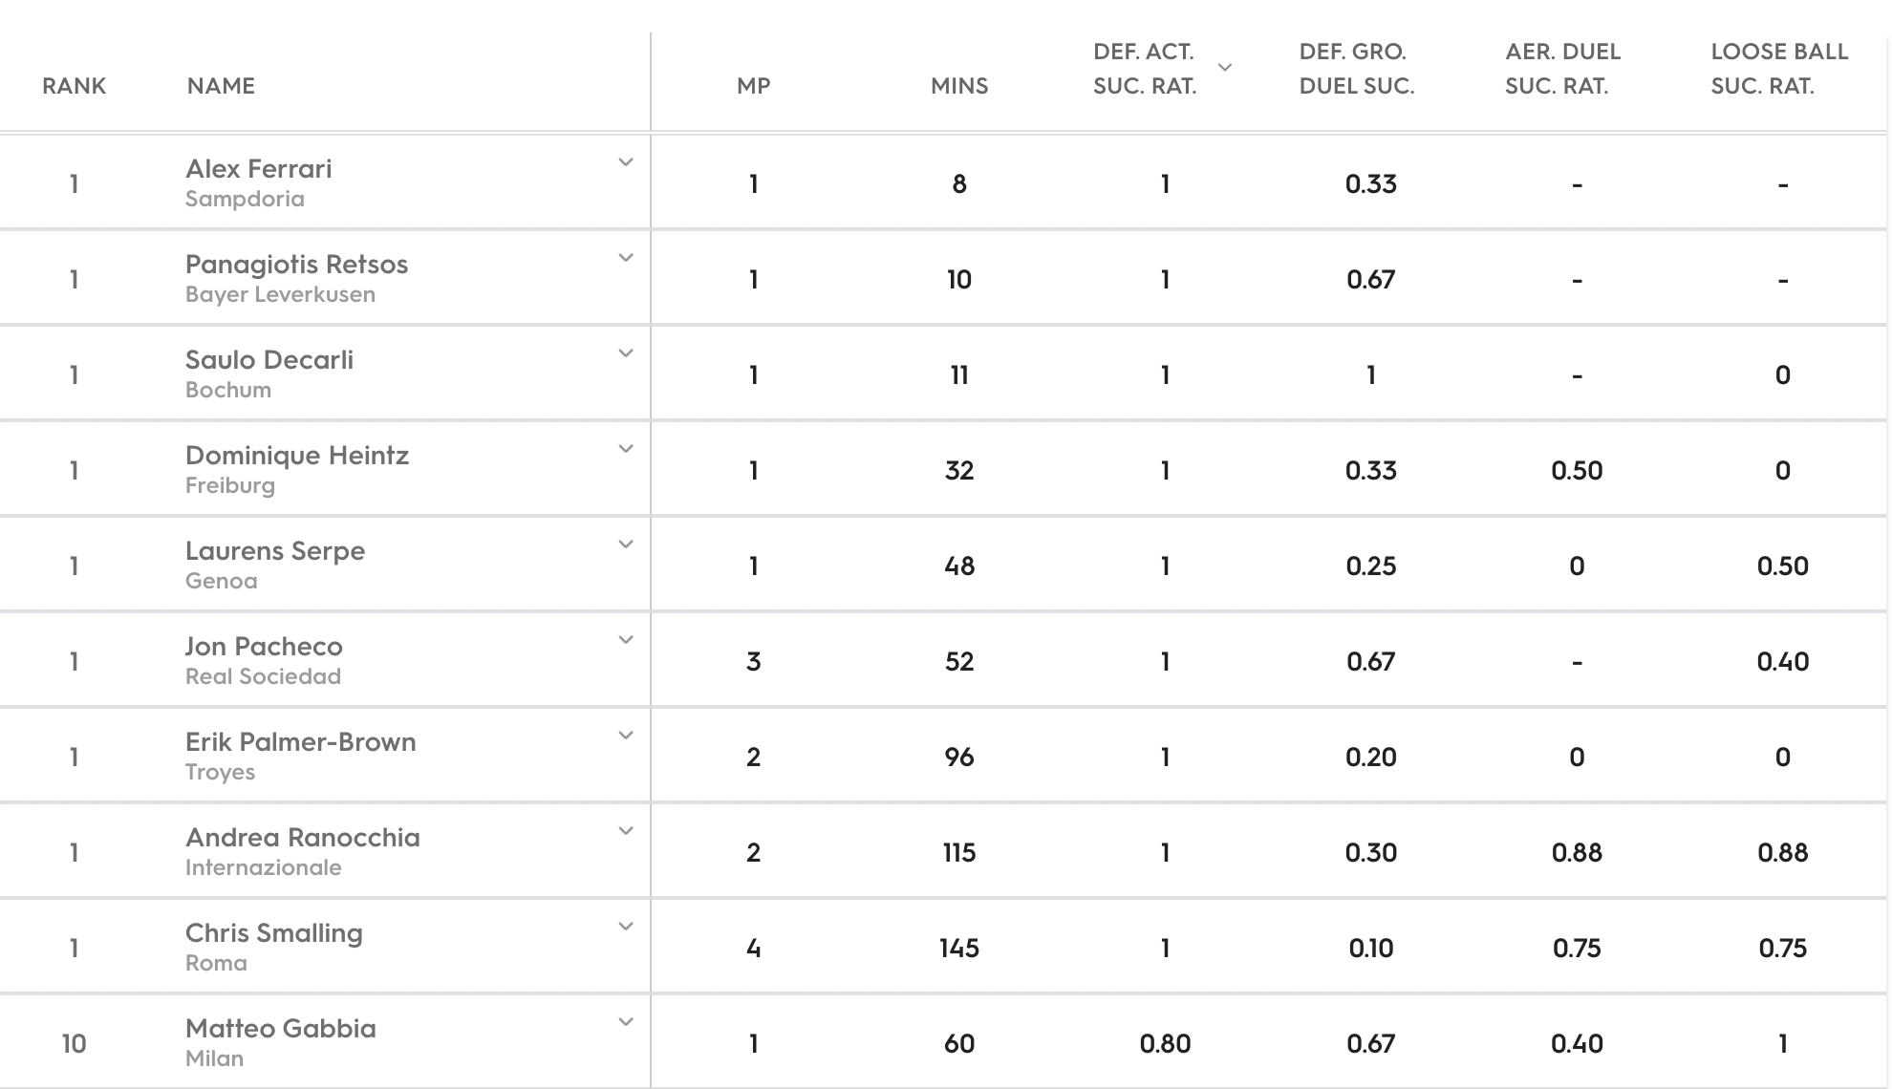Open Saulo Decarli row dropdown arrow
Image resolution: width=1892 pixels, height=1089 pixels.
tap(626, 353)
